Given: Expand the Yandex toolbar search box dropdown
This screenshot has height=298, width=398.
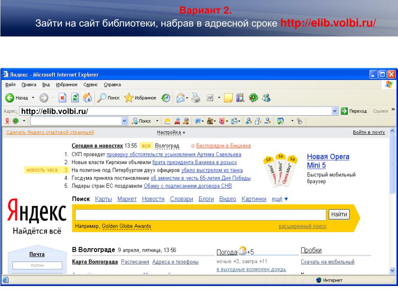Looking at the screenshot, I should pyautogui.click(x=124, y=121).
